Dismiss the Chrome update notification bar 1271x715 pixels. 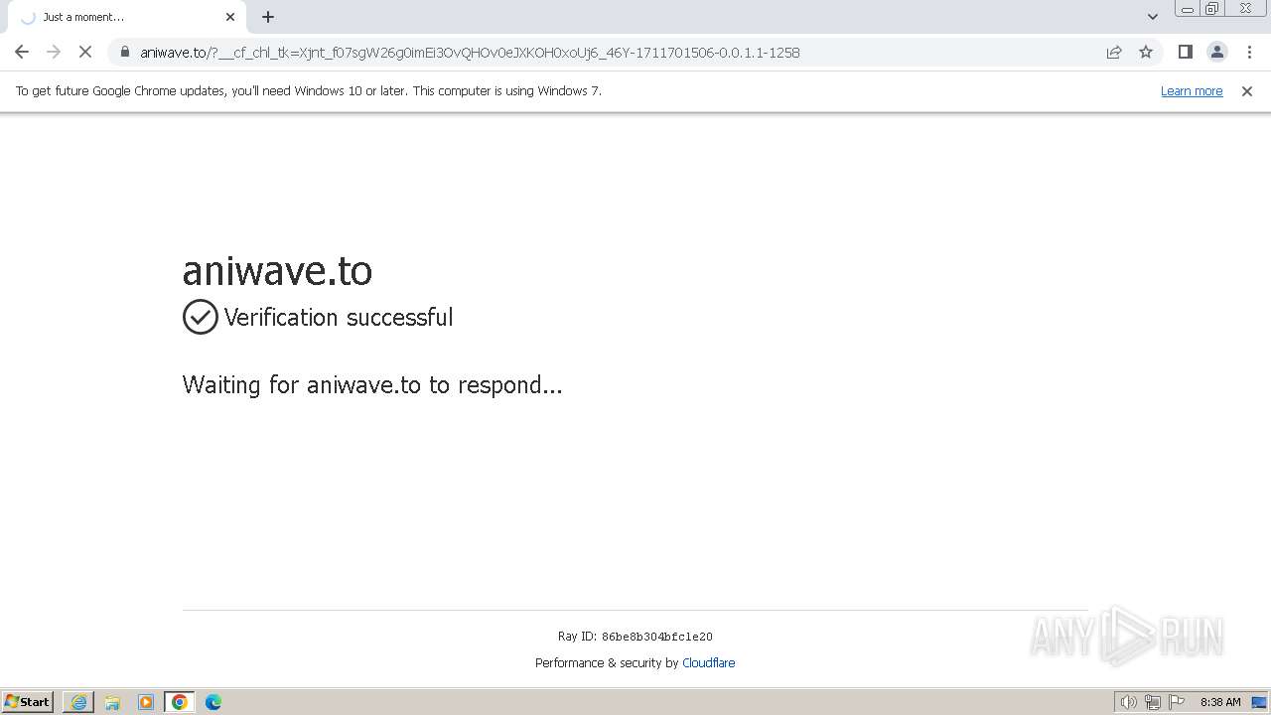(1247, 91)
